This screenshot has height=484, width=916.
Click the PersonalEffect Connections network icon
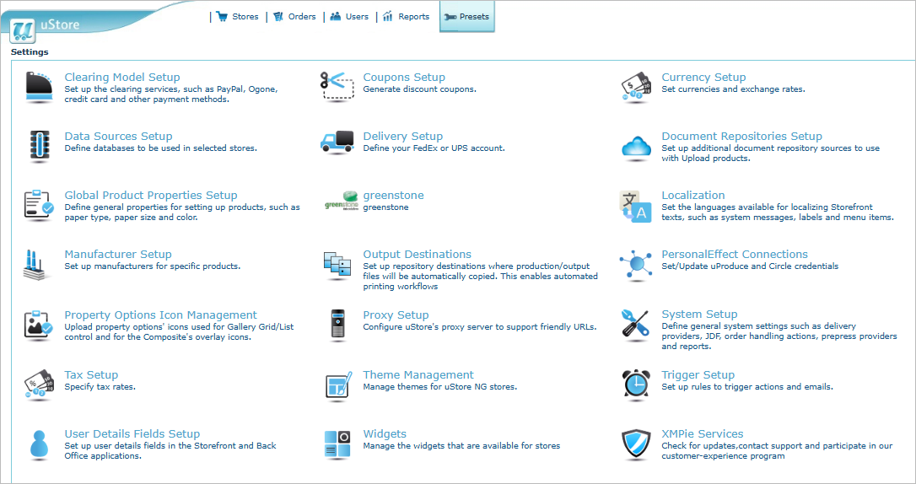click(636, 266)
